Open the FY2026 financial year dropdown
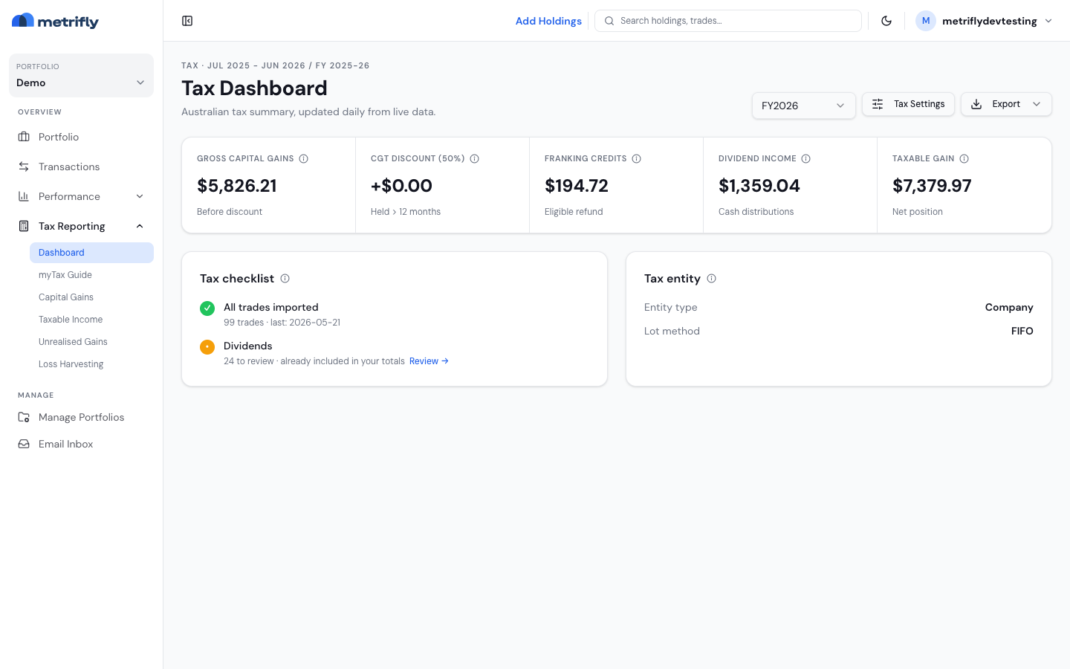The width and height of the screenshot is (1070, 669). 803,106
